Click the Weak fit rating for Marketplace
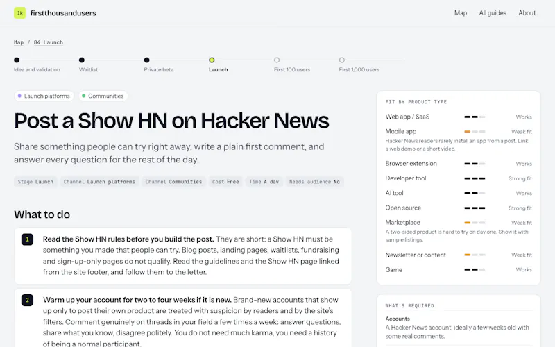555x347 pixels. [522, 223]
